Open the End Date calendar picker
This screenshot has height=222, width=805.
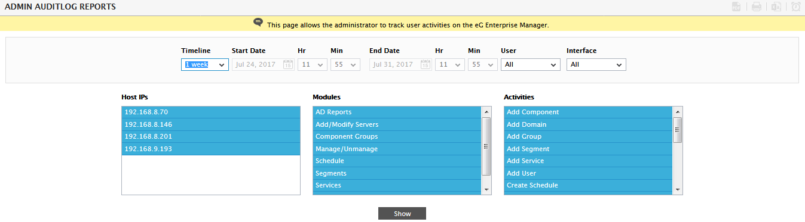click(x=425, y=64)
